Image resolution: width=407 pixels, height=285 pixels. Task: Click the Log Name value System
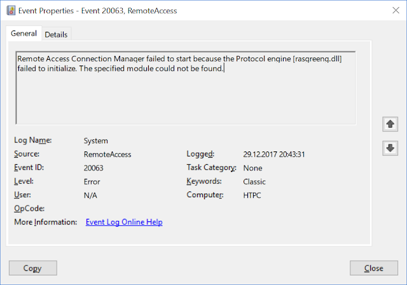coord(96,141)
